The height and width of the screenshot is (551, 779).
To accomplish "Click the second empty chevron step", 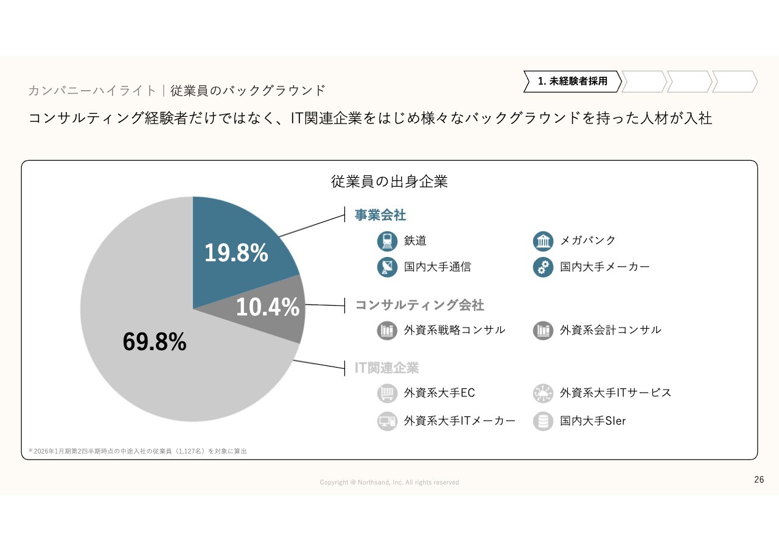I will pyautogui.click(x=689, y=82).
